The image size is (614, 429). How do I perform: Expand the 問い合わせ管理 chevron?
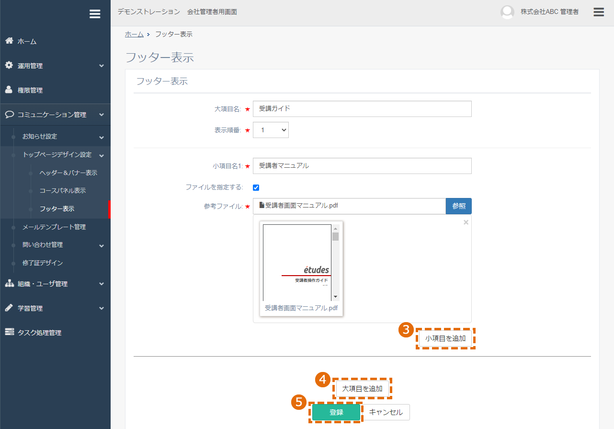102,245
